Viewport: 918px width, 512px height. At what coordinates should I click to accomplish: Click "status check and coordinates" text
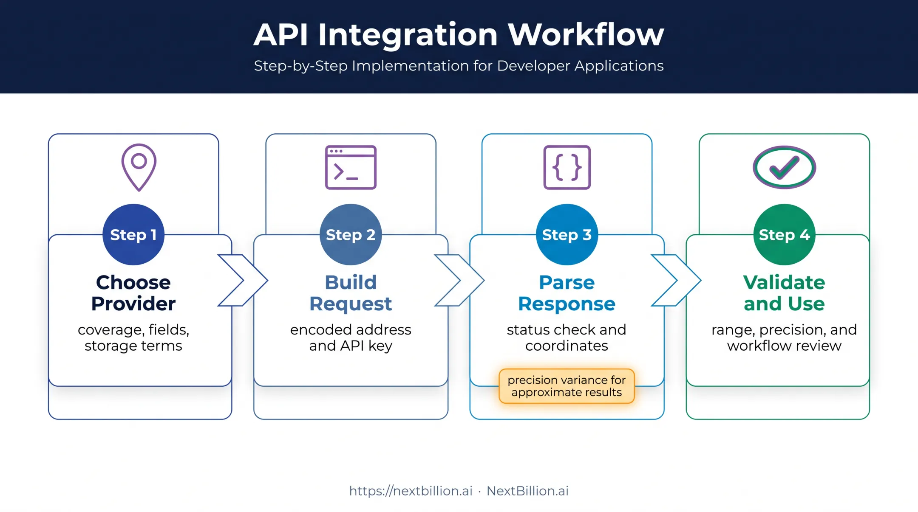click(567, 338)
